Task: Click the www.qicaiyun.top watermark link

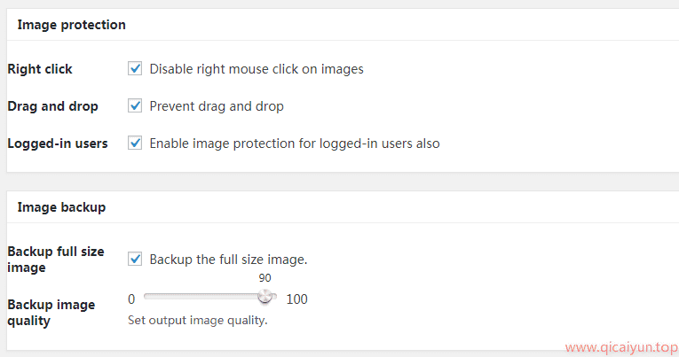Action: point(620,348)
